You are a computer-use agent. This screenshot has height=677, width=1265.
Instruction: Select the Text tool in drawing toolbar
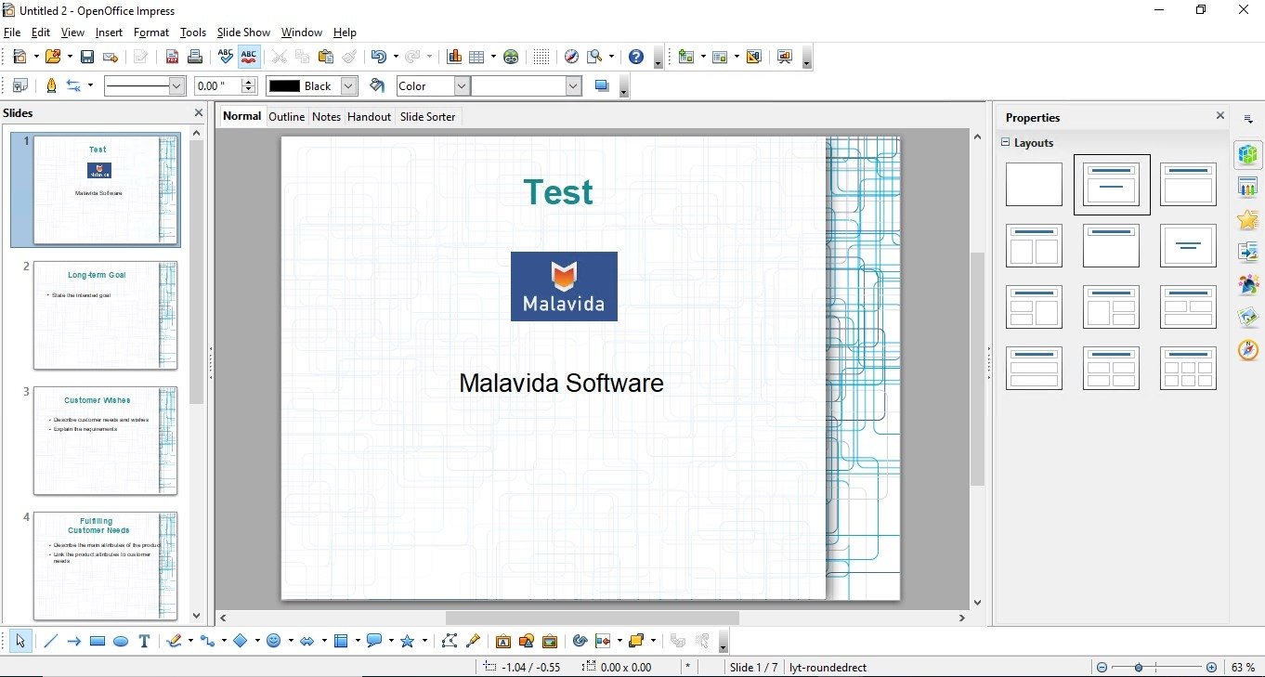pyautogui.click(x=144, y=641)
